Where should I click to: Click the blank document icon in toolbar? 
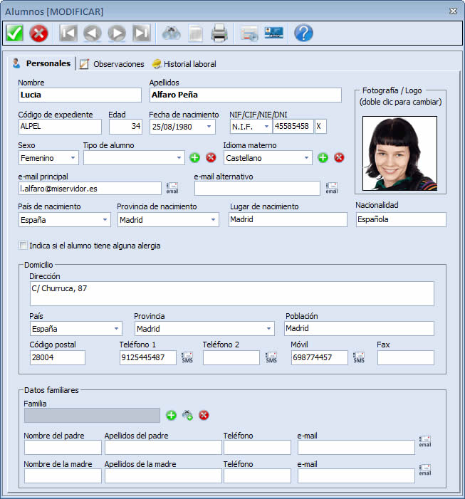click(x=195, y=33)
